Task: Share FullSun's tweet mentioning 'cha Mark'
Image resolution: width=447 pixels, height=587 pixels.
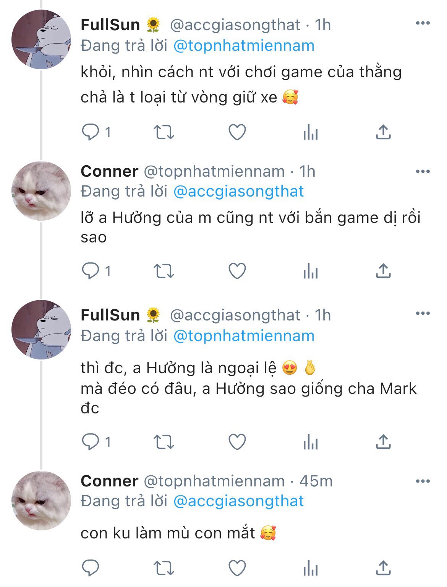Action: click(x=383, y=442)
